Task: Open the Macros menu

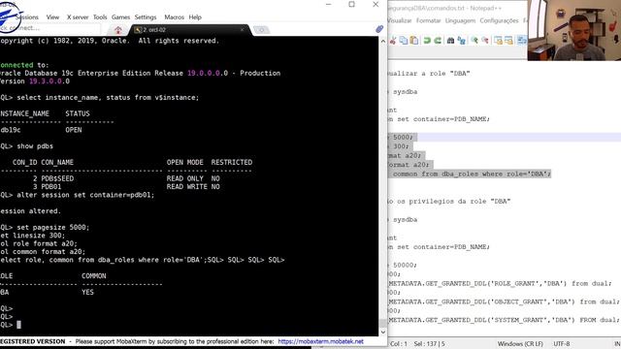Action: [174, 17]
